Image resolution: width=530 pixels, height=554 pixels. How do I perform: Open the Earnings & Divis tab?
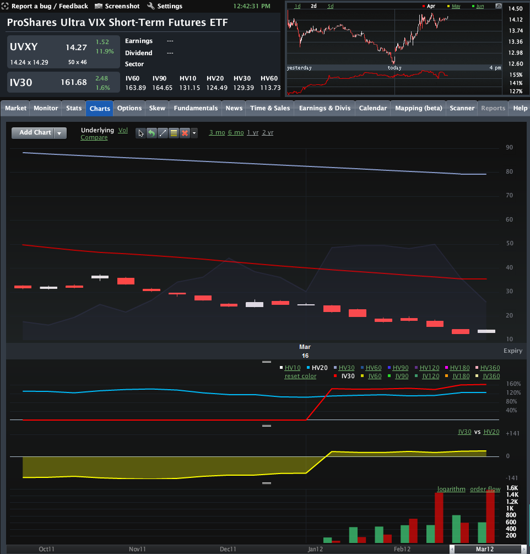click(325, 108)
